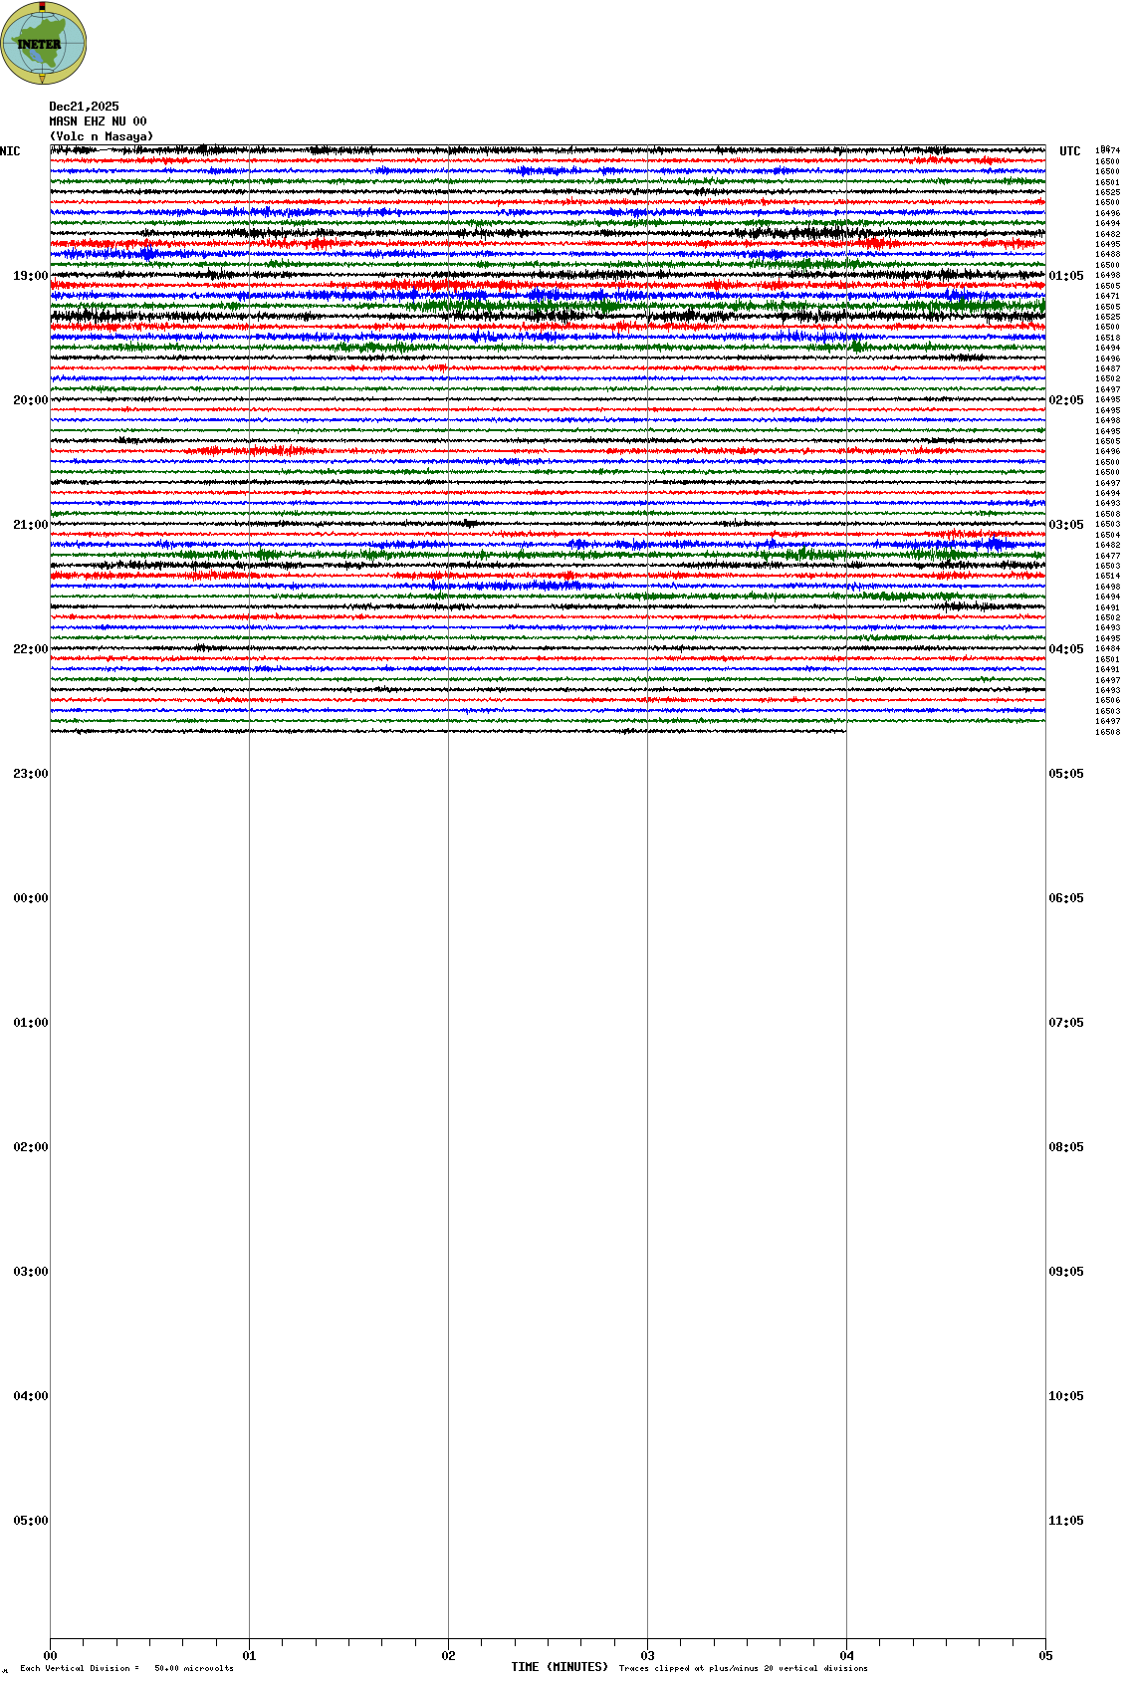The image size is (1125, 1682).
Task: Click the Volc n Masaya caption
Action: tap(102, 136)
